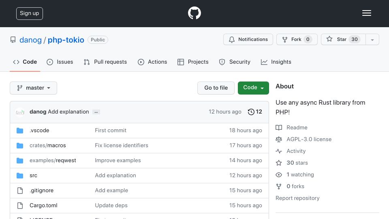Screen dimensions: 389x219
Task: Open latest commit Add explanation in header
Action: pos(68,112)
